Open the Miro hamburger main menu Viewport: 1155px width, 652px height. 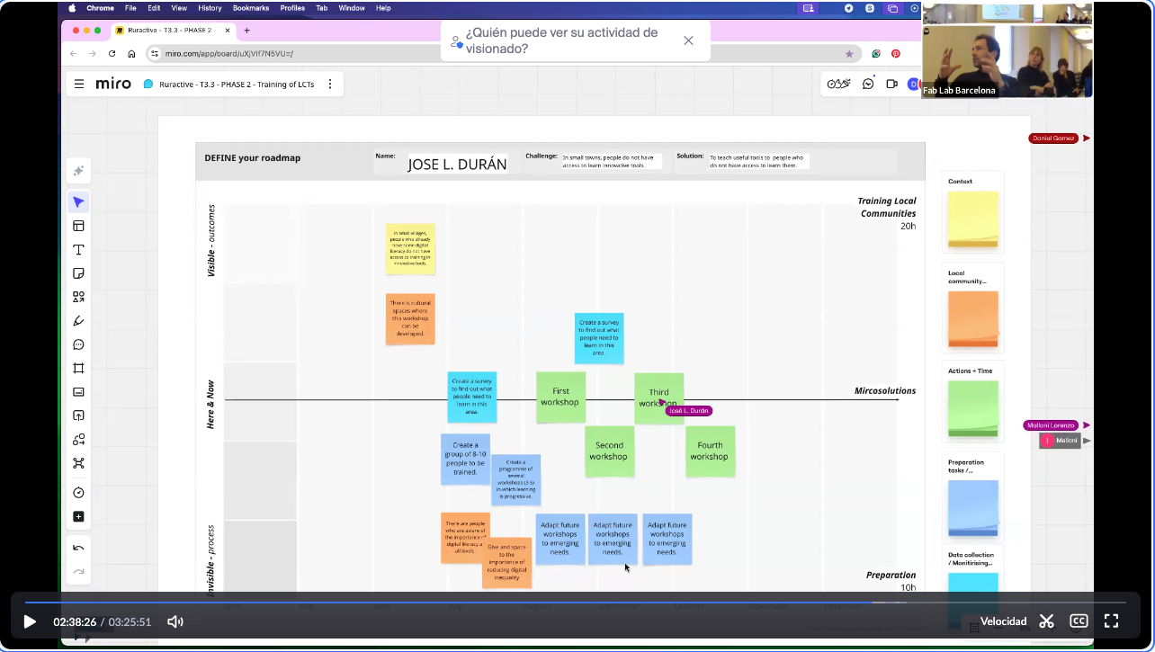pyautogui.click(x=79, y=84)
